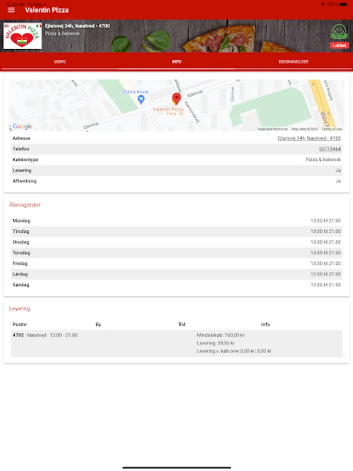
Task: Tap the Valentin Pizza header title
Action: tap(47, 10)
